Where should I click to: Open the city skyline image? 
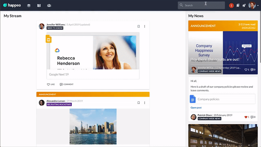(x=93, y=126)
